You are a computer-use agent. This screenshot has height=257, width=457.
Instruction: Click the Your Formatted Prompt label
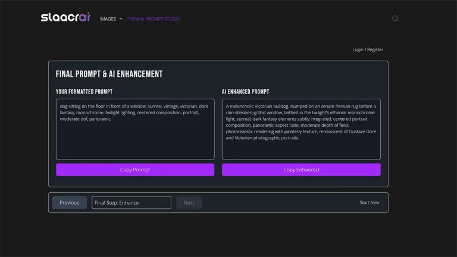(84, 92)
